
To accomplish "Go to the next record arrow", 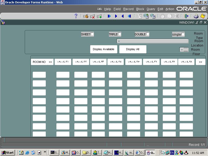I will (x=116, y=16).
